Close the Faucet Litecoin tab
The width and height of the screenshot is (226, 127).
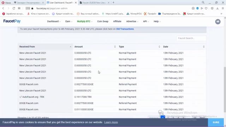click(x=108, y=2)
